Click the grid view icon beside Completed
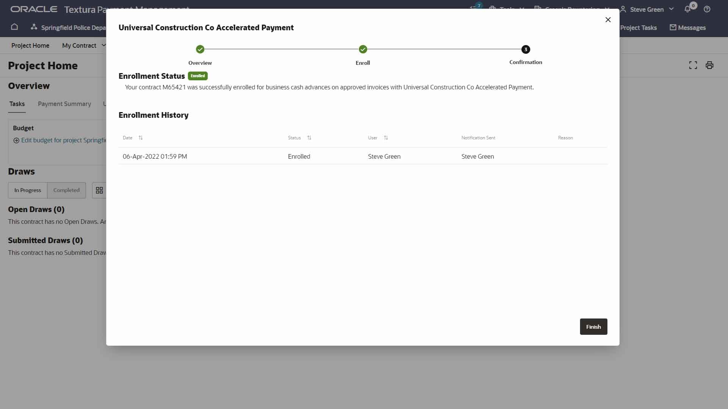This screenshot has width=728, height=409. [99, 190]
